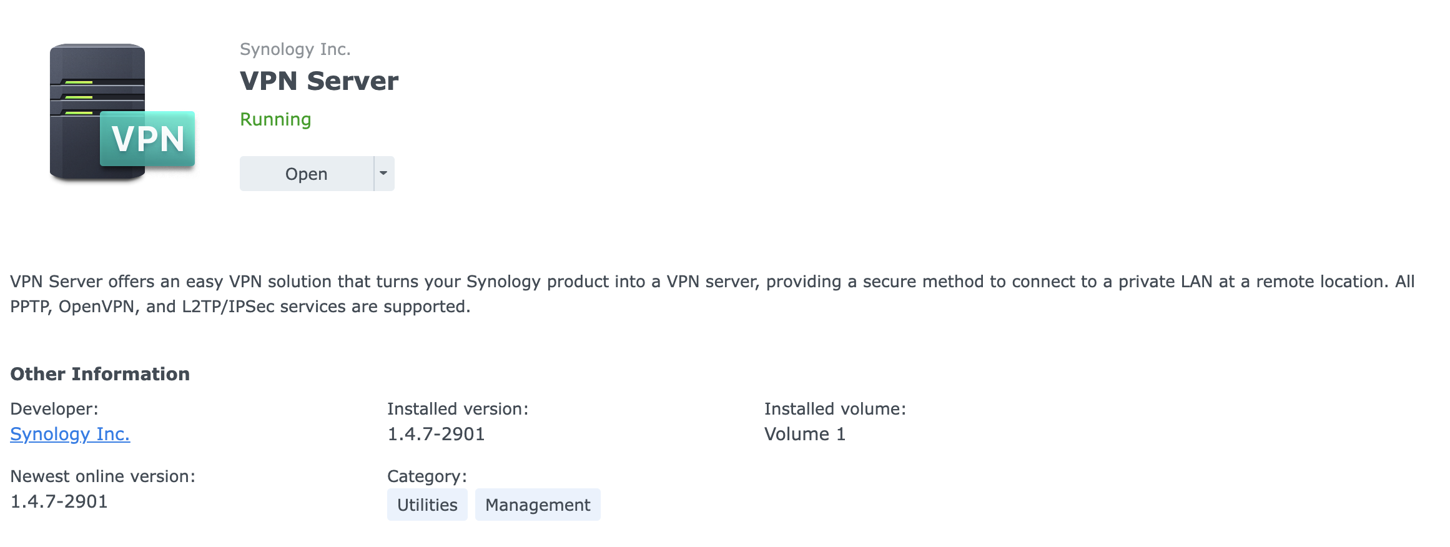Click the Installed version: label

click(x=458, y=409)
